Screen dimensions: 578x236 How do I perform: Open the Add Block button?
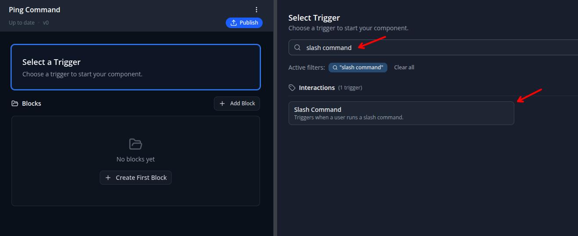pyautogui.click(x=237, y=104)
